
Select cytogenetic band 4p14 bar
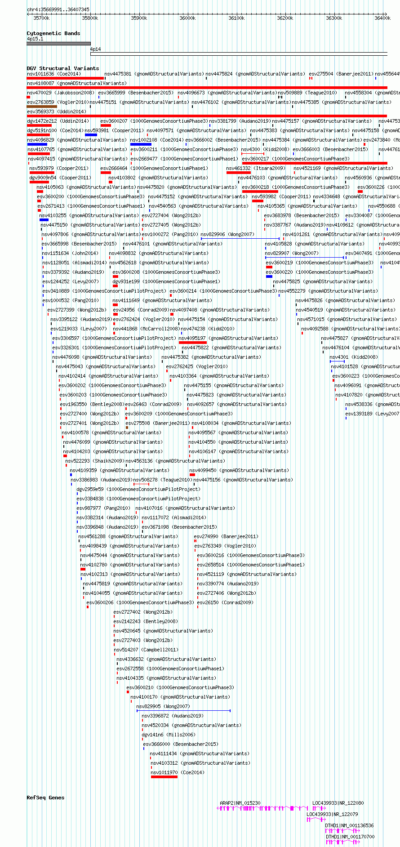239,54
